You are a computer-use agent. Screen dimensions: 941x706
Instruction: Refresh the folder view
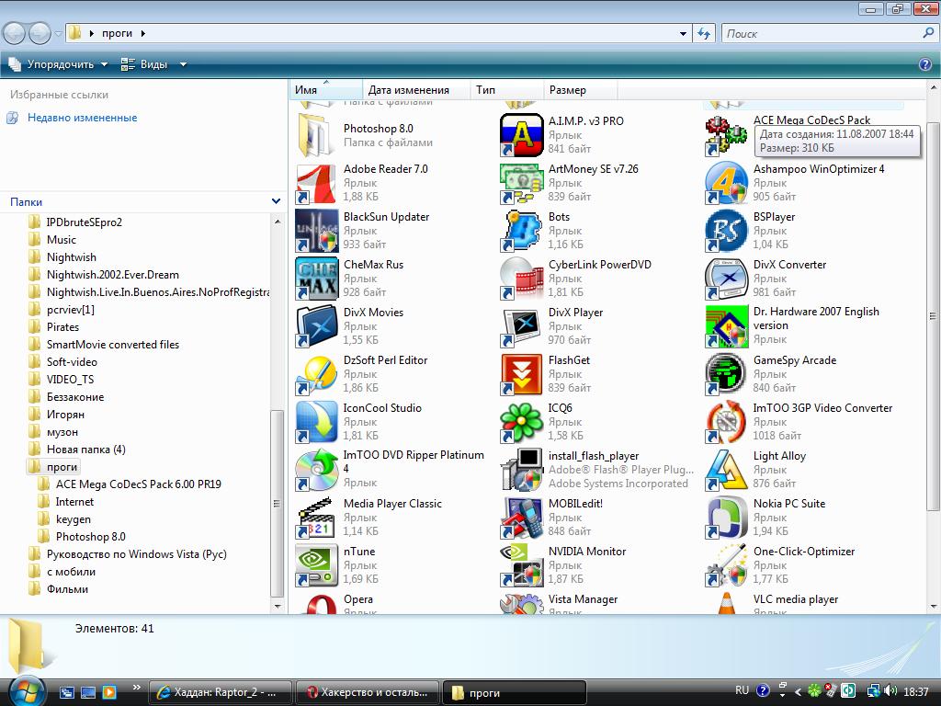(704, 34)
